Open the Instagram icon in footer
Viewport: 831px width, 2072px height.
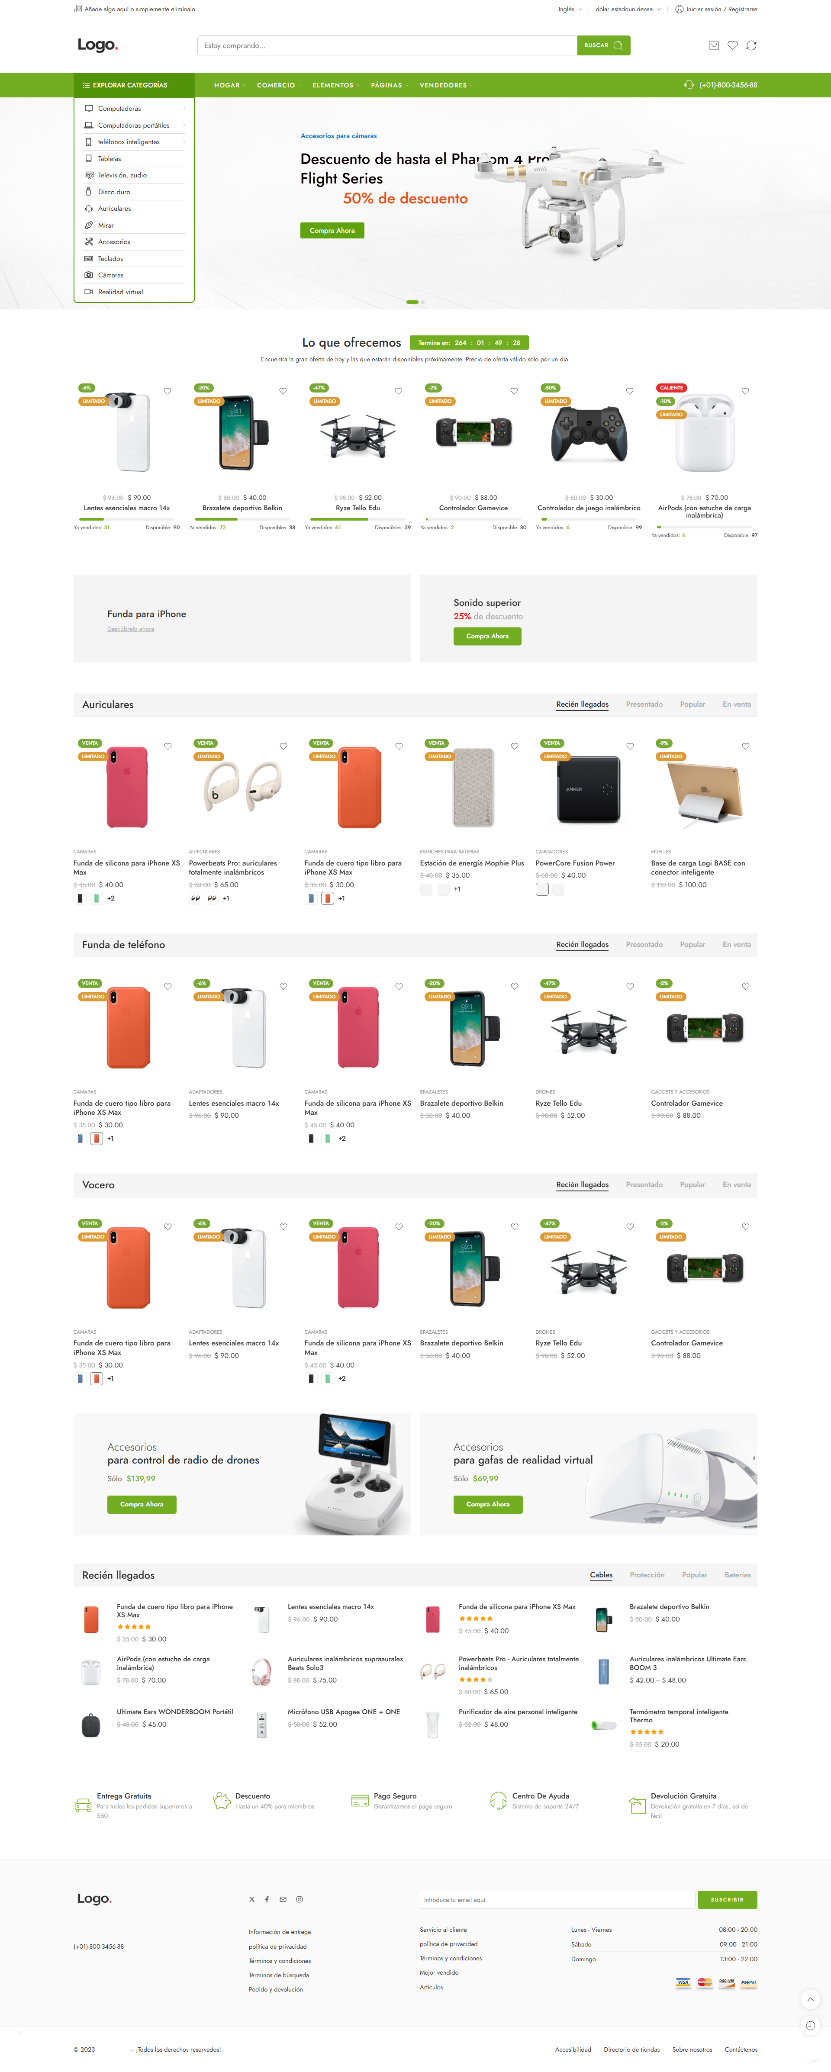point(299,1899)
